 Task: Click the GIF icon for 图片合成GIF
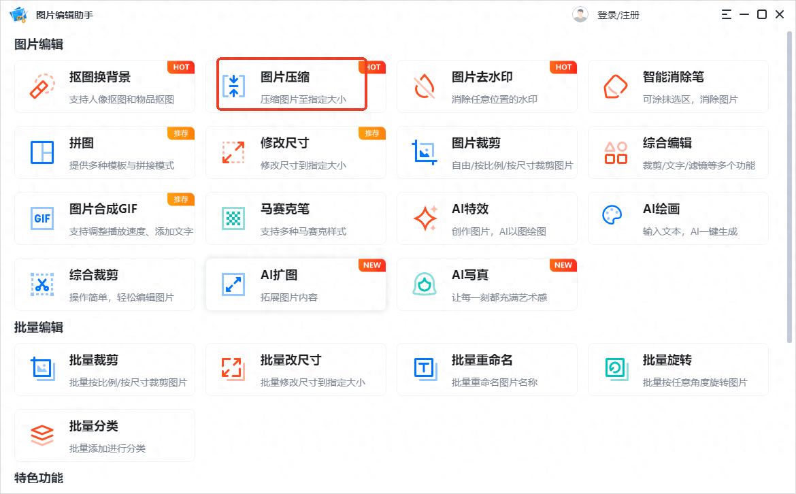coord(42,218)
